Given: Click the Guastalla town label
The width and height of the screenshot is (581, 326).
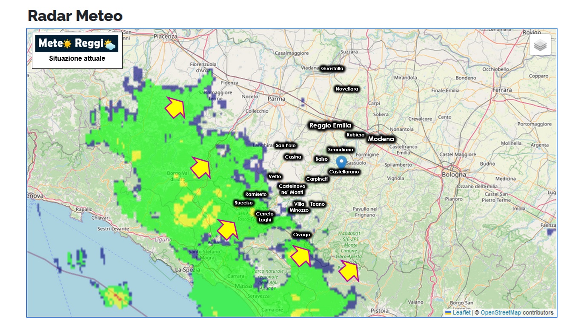Looking at the screenshot, I should point(332,68).
